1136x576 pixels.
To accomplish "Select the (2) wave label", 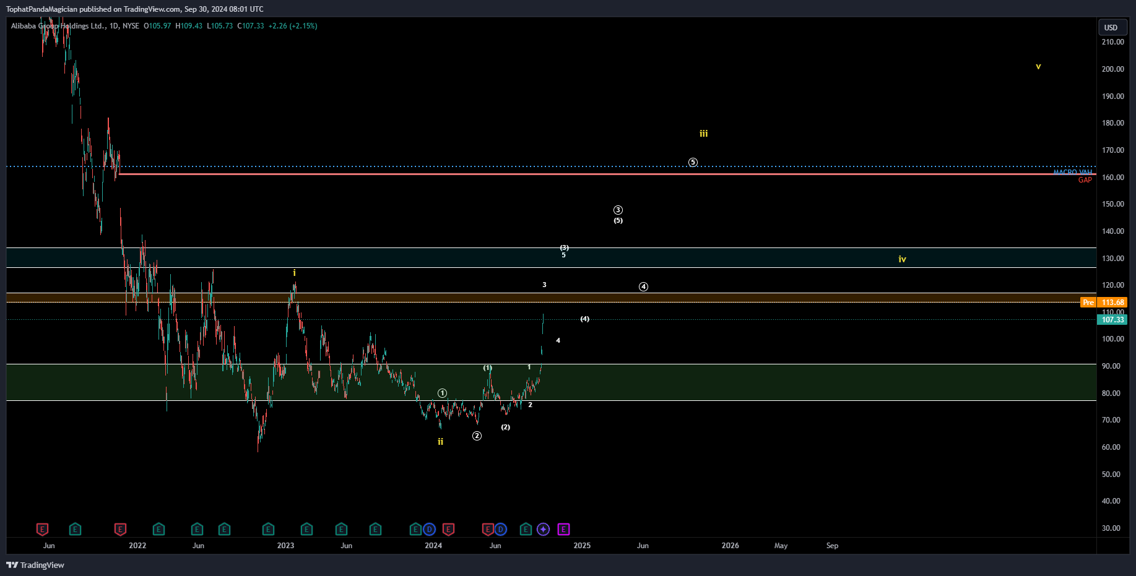I will (506, 428).
